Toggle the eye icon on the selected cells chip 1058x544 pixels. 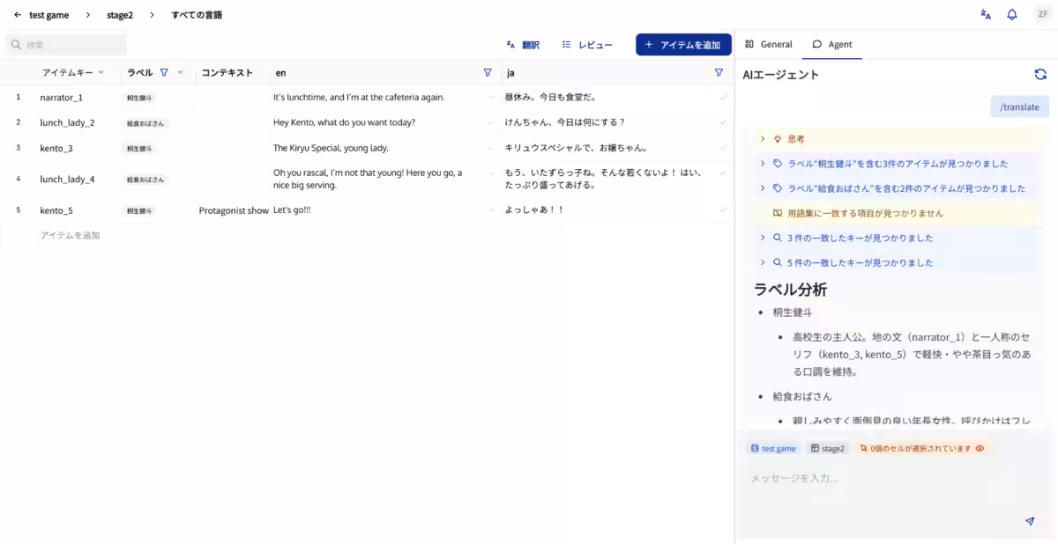[x=979, y=448]
